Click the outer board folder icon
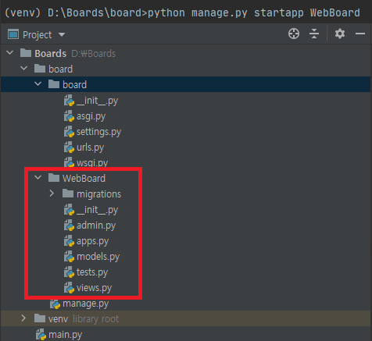The height and width of the screenshot is (341, 372). pos(40,69)
